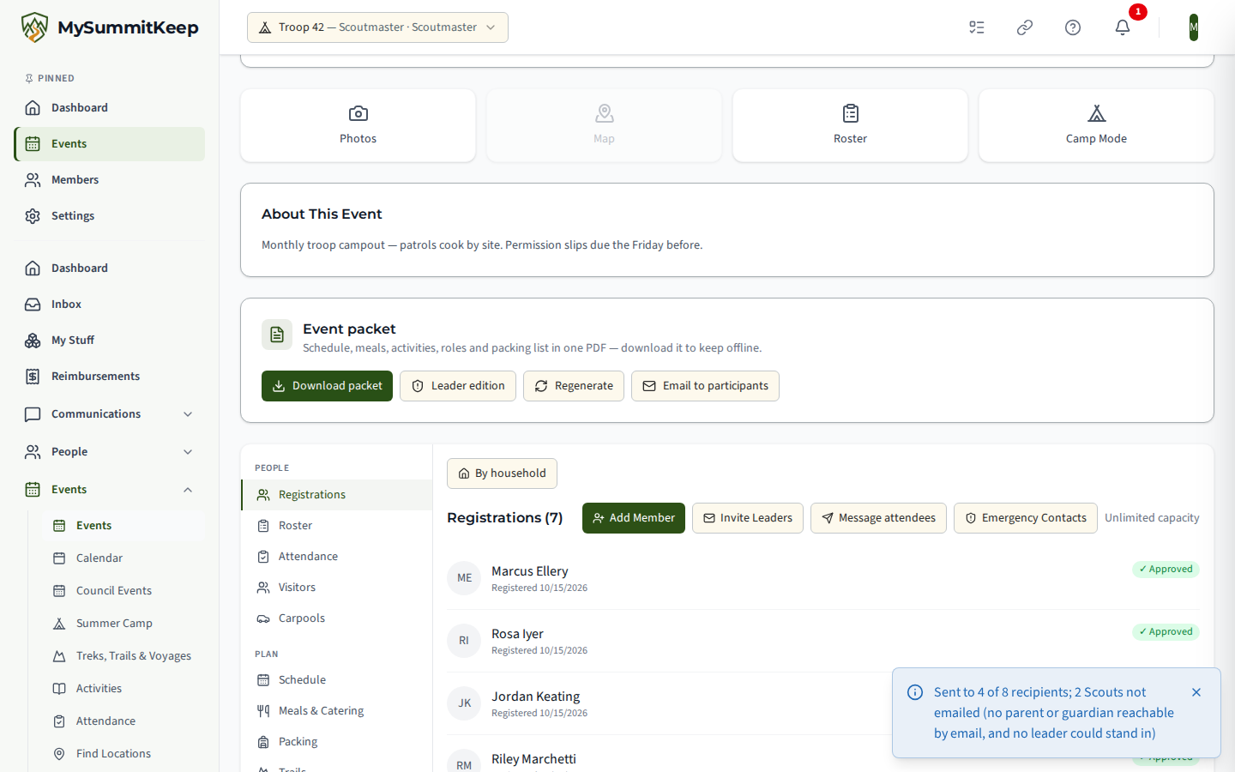Click Email to participants
The image size is (1235, 772).
[x=705, y=386]
